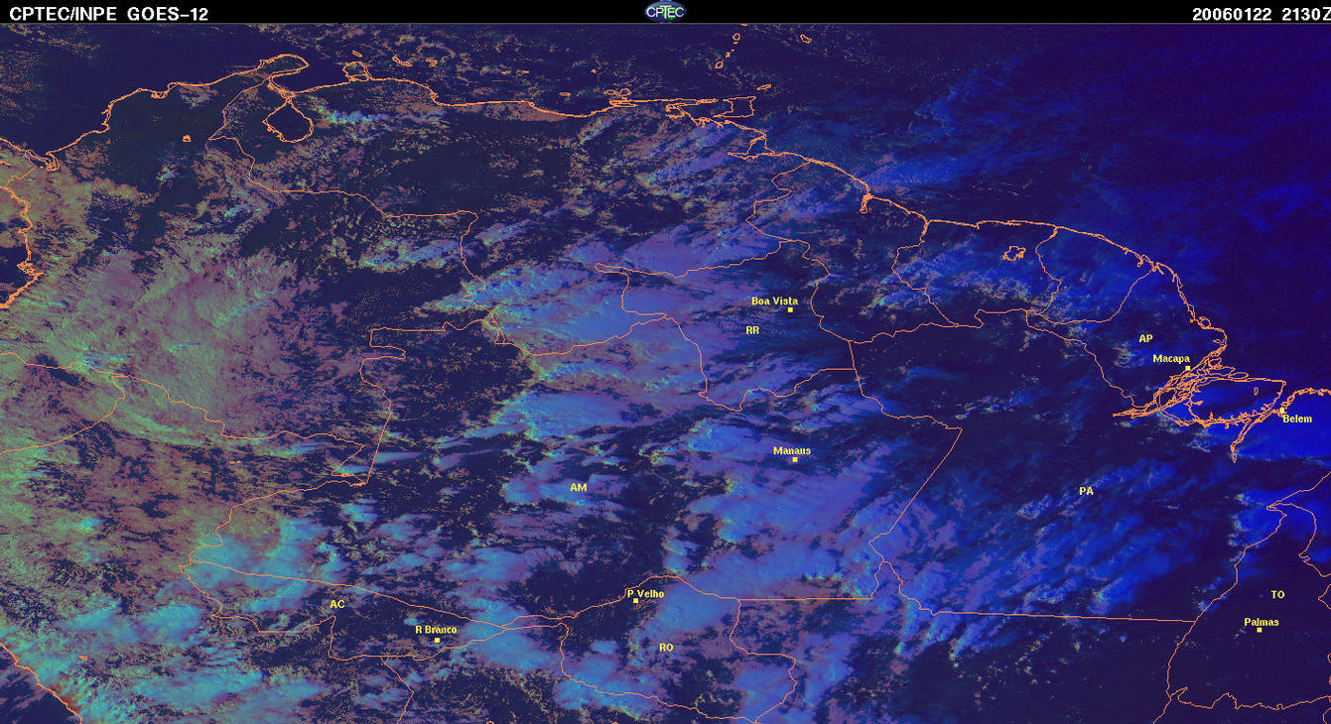
Task: Click the Belem city label
Action: [x=1297, y=419]
